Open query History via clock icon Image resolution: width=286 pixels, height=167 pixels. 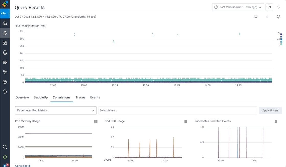pos(5,92)
